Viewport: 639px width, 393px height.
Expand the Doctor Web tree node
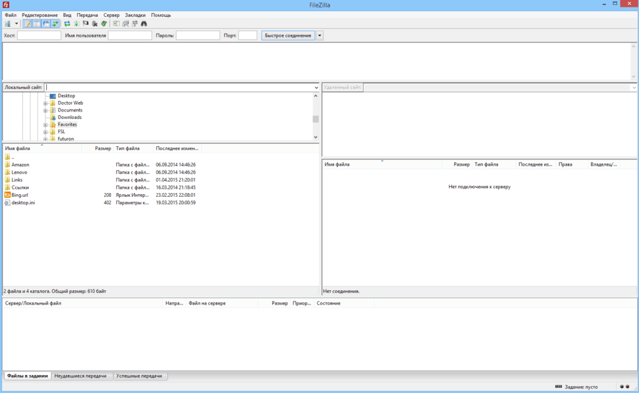pos(46,103)
